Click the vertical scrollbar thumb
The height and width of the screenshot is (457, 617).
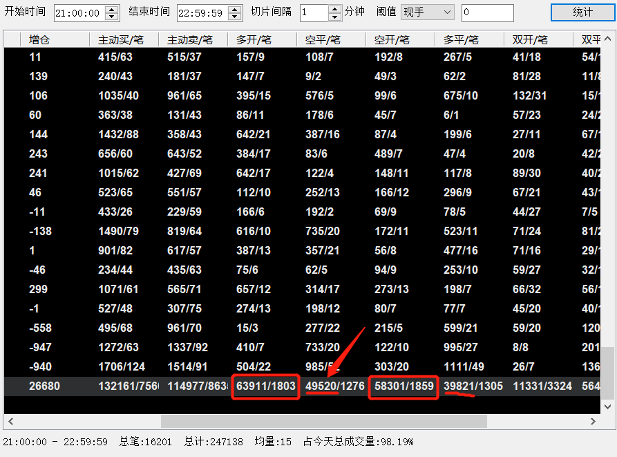pos(607,373)
